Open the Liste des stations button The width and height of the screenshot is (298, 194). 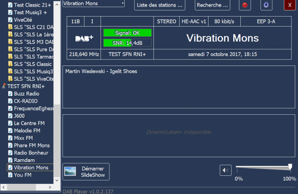click(x=160, y=5)
